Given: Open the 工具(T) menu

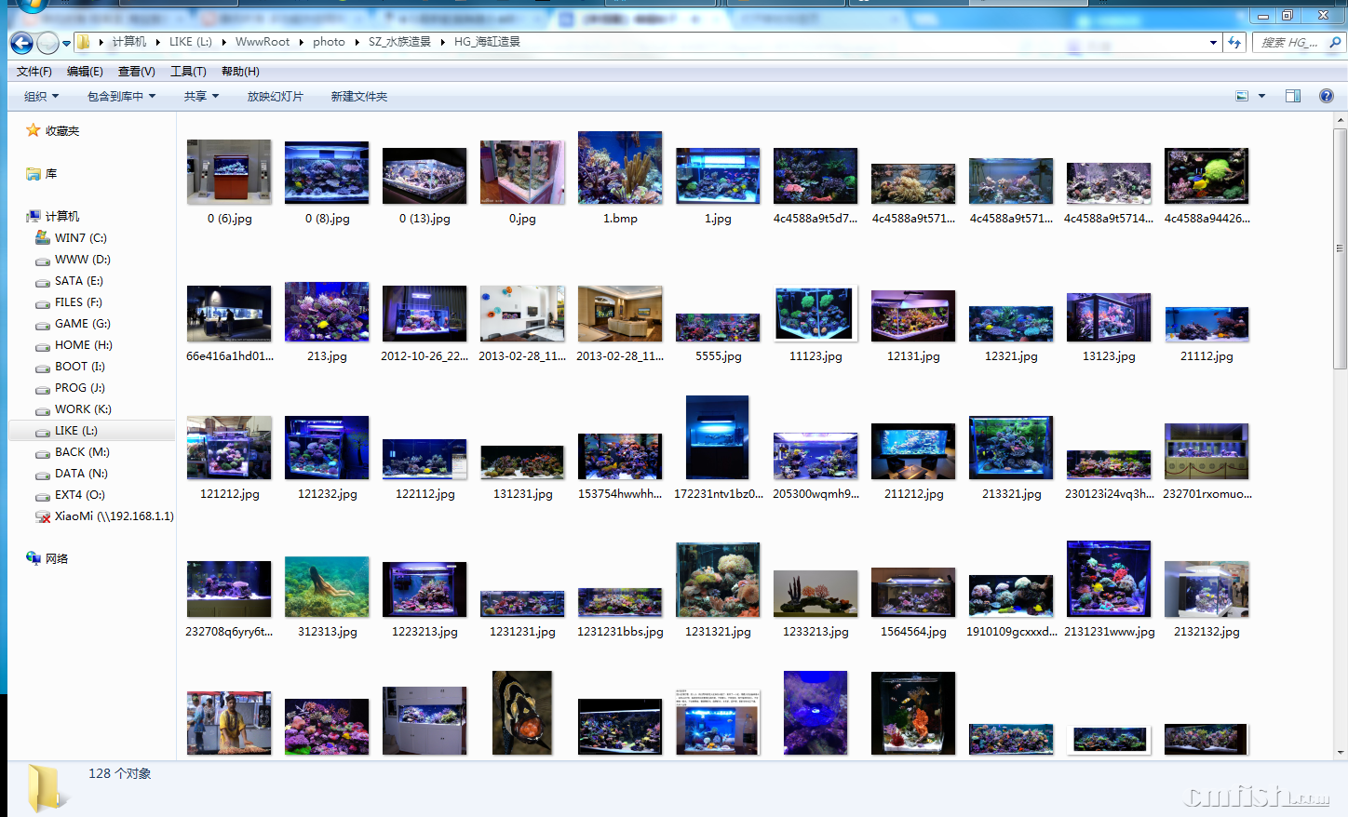Looking at the screenshot, I should click(x=188, y=72).
